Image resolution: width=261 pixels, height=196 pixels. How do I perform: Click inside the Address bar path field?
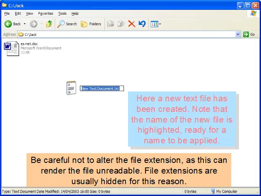pos(122,35)
